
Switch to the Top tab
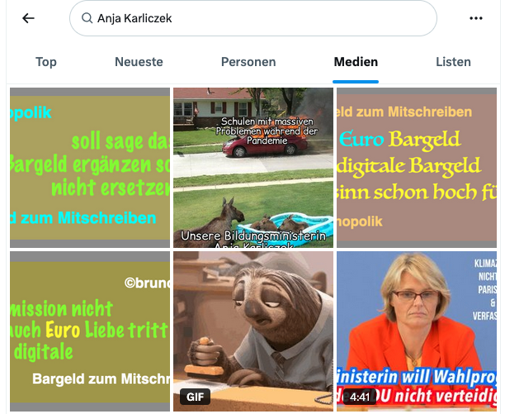click(x=46, y=62)
